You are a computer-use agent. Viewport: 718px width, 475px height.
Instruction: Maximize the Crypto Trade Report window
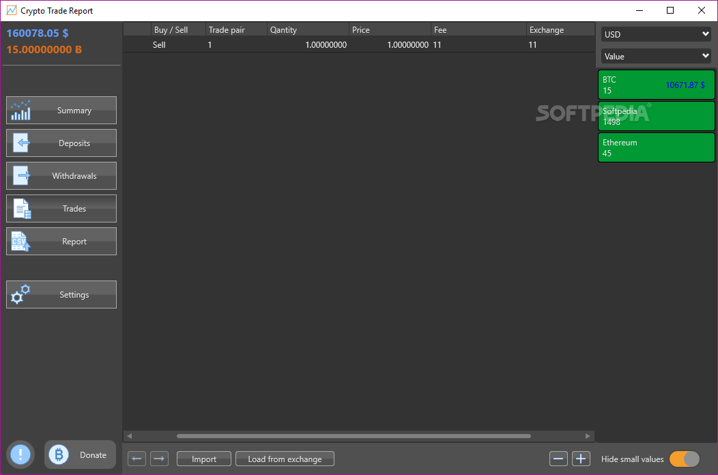[x=670, y=10]
